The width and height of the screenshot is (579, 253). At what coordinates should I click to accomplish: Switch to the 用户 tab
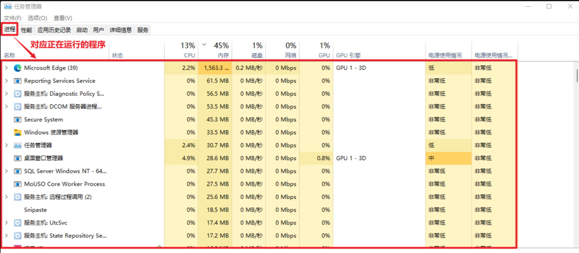coord(98,30)
